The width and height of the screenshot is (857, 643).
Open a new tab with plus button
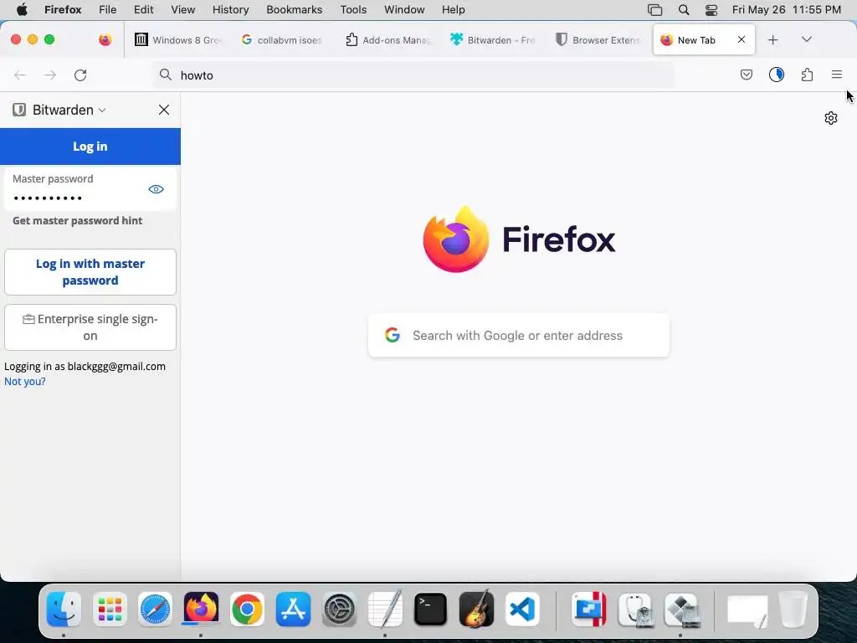point(772,40)
